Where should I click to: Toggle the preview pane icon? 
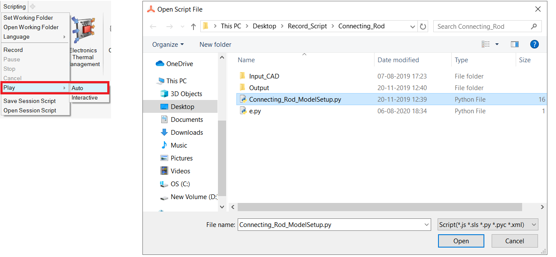coord(515,44)
